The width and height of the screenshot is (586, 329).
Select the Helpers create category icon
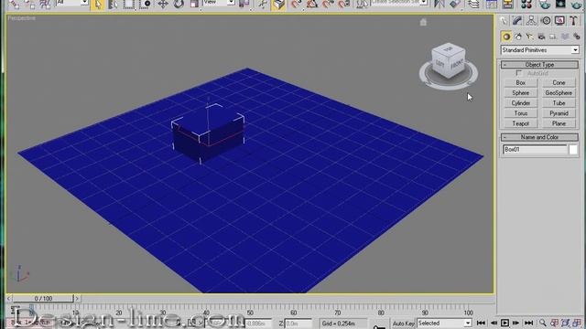553,37
